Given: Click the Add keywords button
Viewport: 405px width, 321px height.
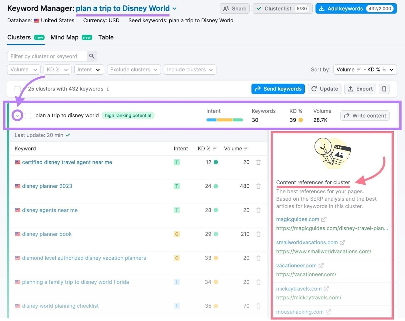Looking at the screenshot, I should click(x=356, y=9).
